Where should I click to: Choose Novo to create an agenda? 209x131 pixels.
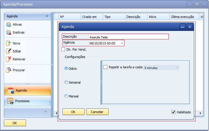[x=16, y=43]
